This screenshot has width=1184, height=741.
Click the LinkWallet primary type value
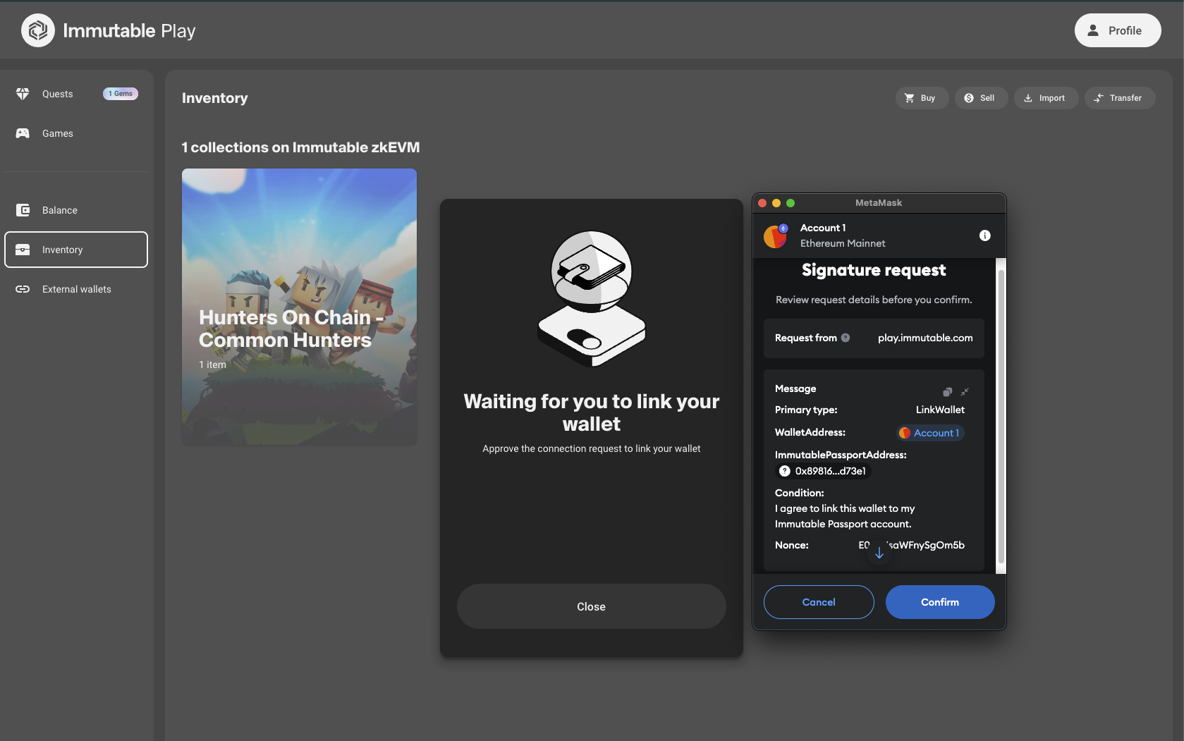click(x=940, y=410)
